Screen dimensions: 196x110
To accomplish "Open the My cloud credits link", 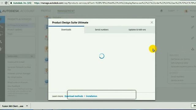I will click(15, 77).
